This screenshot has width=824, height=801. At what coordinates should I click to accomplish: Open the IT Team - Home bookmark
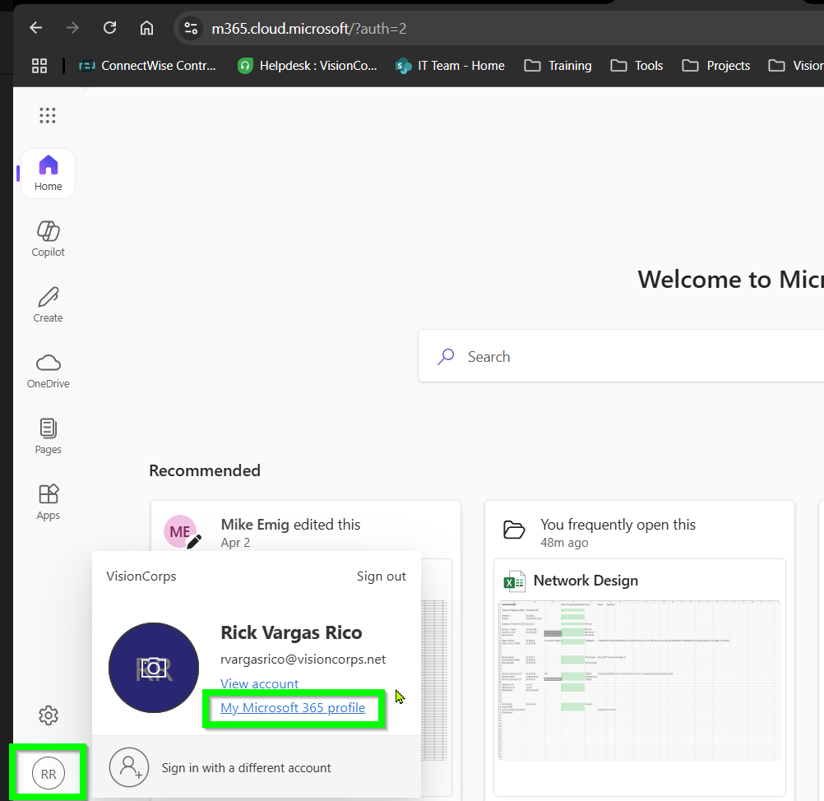(x=450, y=65)
